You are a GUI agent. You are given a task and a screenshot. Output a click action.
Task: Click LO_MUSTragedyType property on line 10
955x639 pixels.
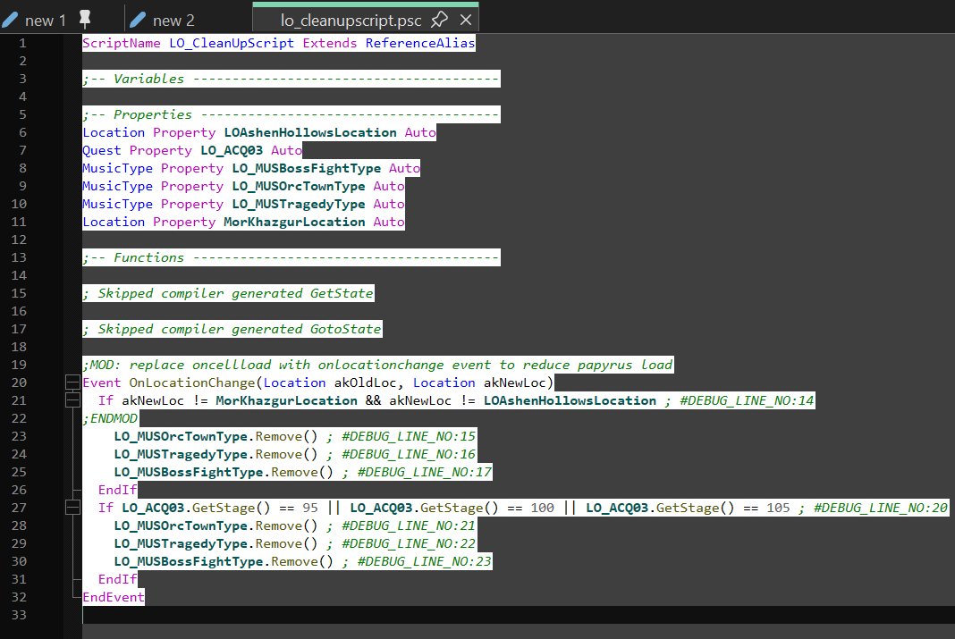click(x=299, y=204)
